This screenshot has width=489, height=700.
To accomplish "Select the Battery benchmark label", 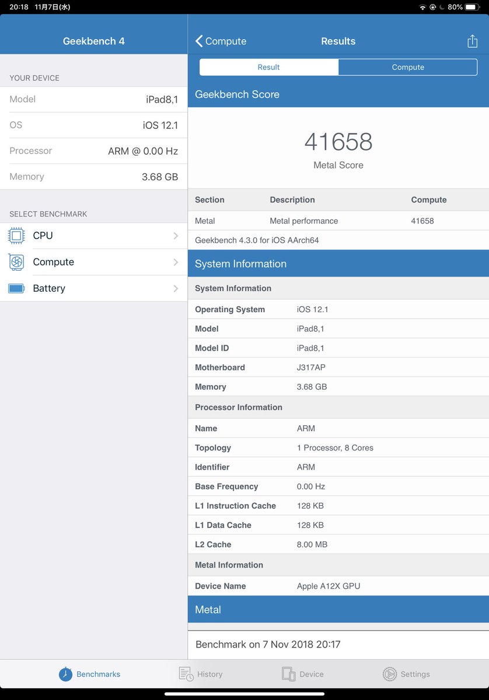I will (x=49, y=289).
